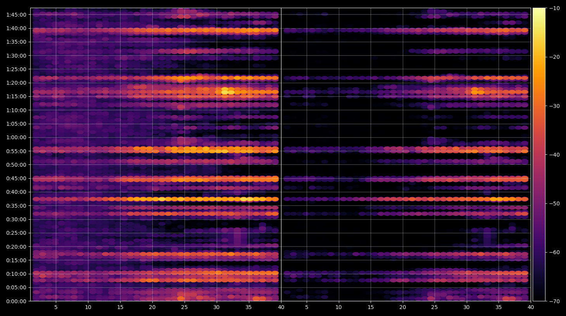This screenshot has width=566, height=316.
Task: Click the inferno colorbar gradient strip
Action: (539, 154)
